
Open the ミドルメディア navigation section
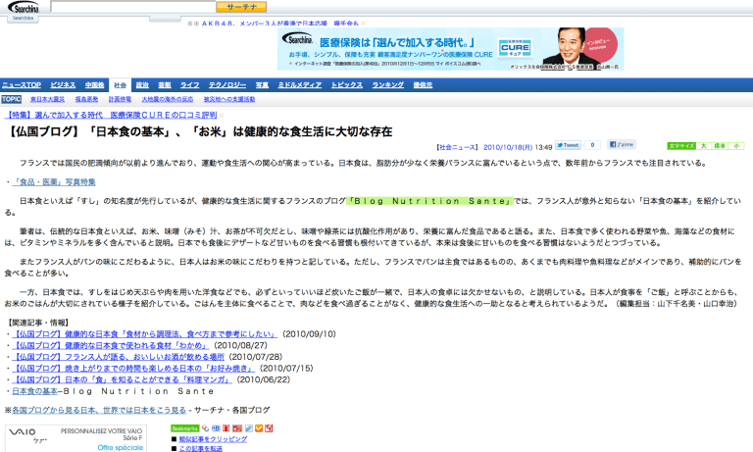(300, 85)
